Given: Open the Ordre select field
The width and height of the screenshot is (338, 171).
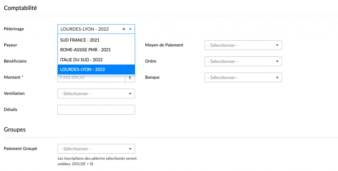Looking at the screenshot, I should (x=243, y=61).
